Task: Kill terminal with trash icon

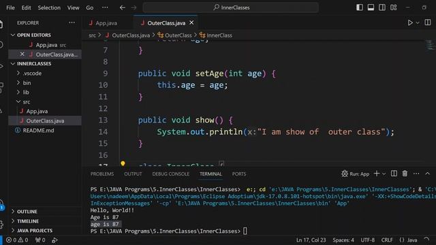Action: [x=405, y=174]
